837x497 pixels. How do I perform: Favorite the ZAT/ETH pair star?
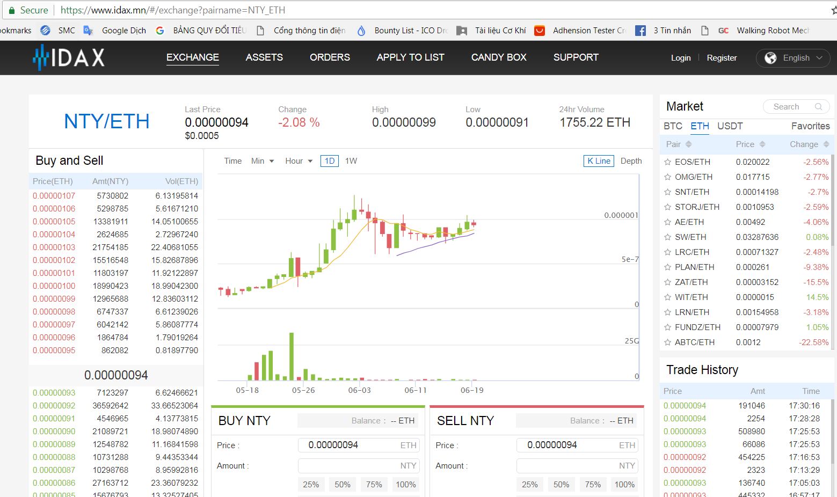coord(668,282)
